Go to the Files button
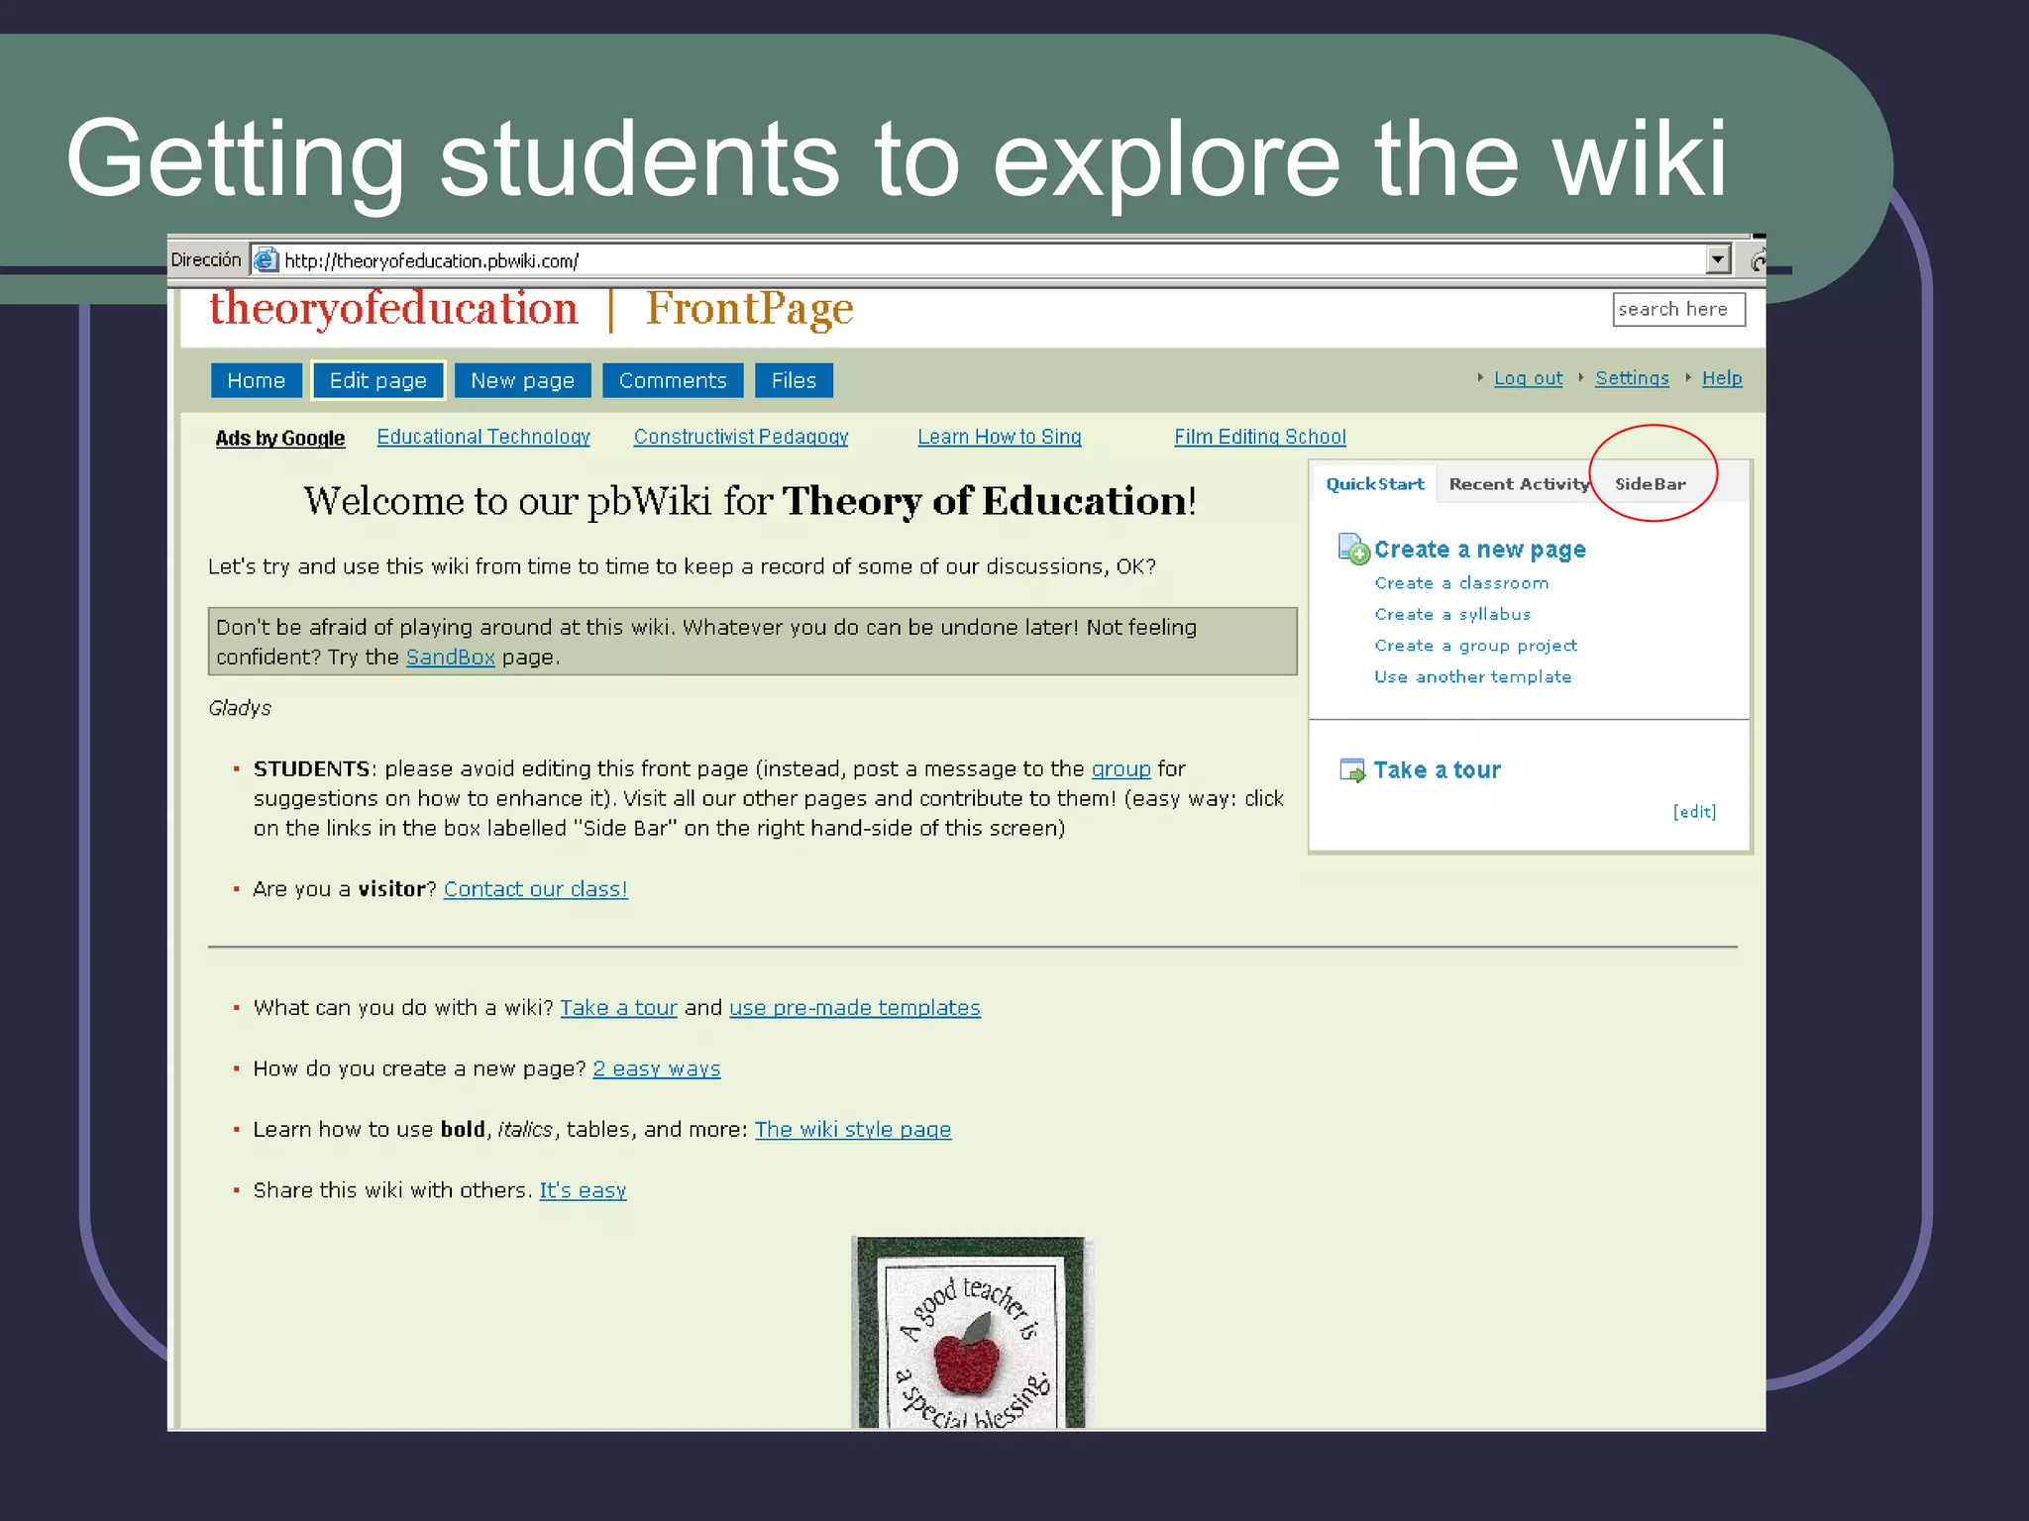2029x1521 pixels. [x=794, y=381]
